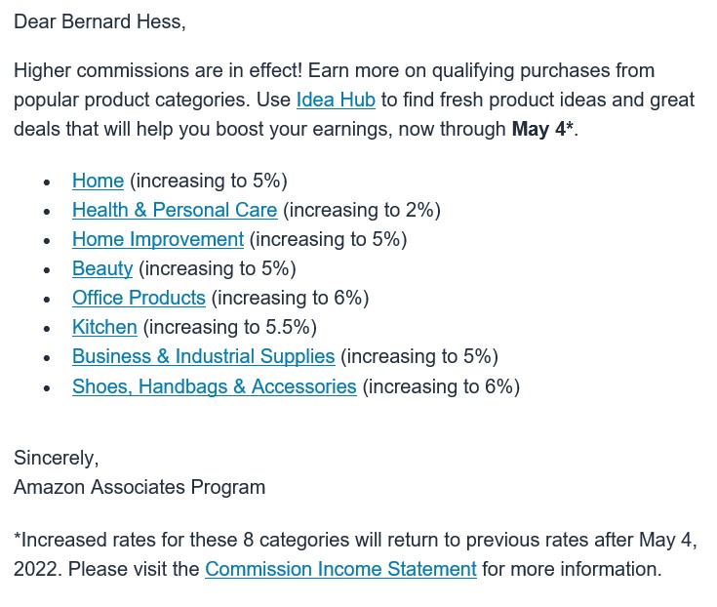This screenshot has width=717, height=607.
Task: Go to the Beauty category link
Action: click(x=102, y=268)
